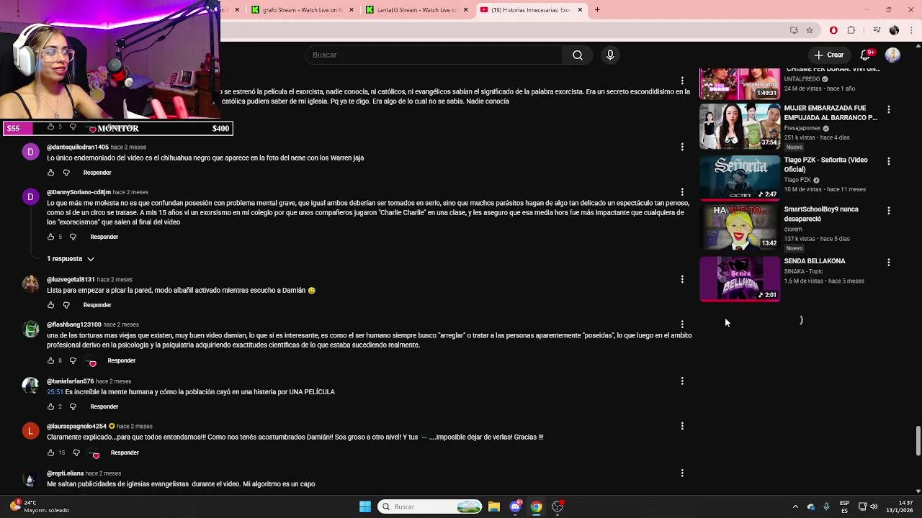Bookmark this page with the star icon
Screen dimensions: 922x518
(x=810, y=30)
